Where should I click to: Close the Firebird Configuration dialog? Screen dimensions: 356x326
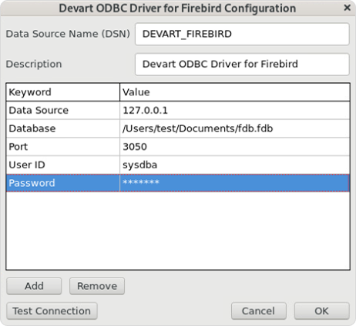point(347,8)
